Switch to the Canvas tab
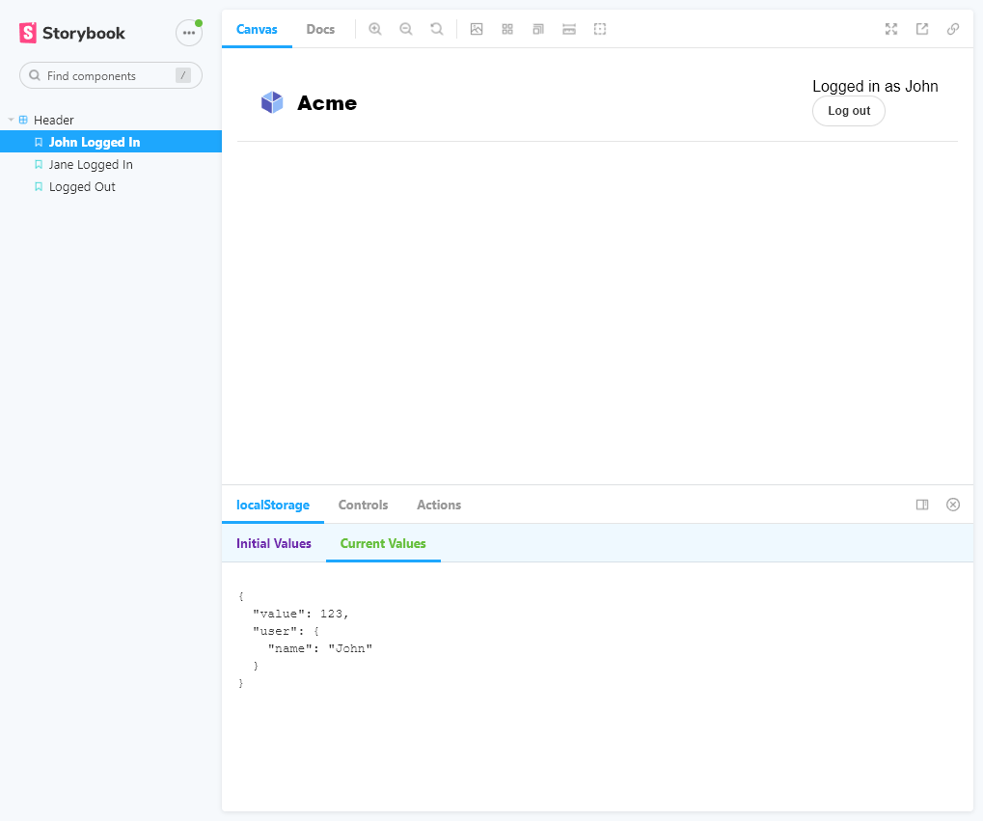983x821 pixels. [x=257, y=29]
